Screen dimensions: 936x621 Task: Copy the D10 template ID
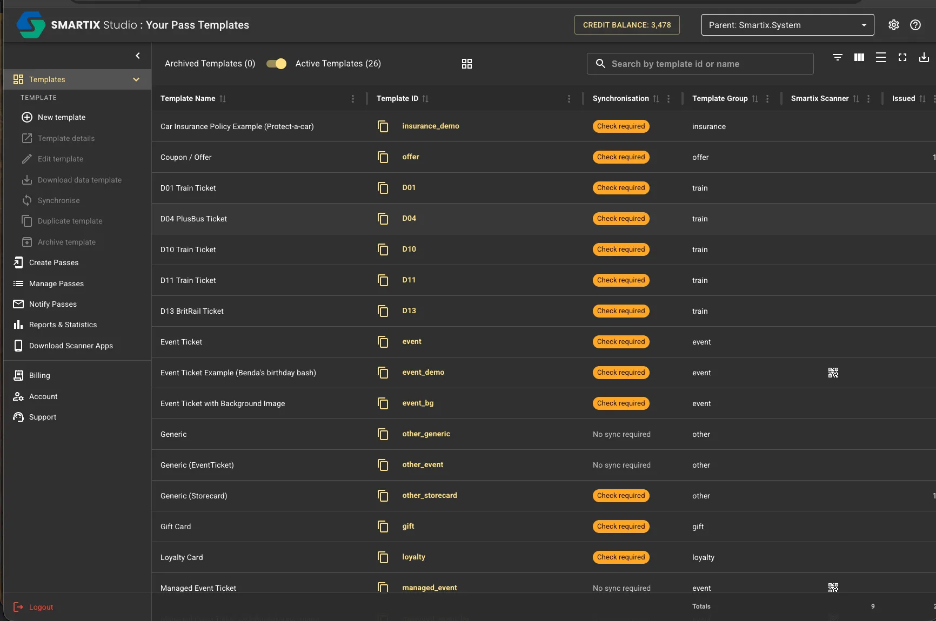383,249
